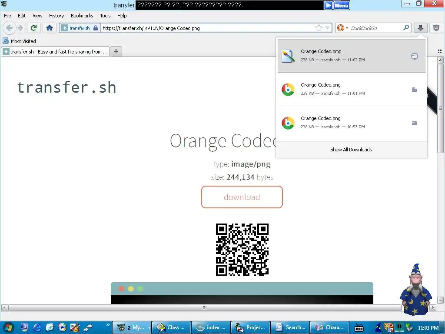The height and width of the screenshot is (334, 445).
Task: Expand quick launch overflow chevron
Action: [108, 324]
